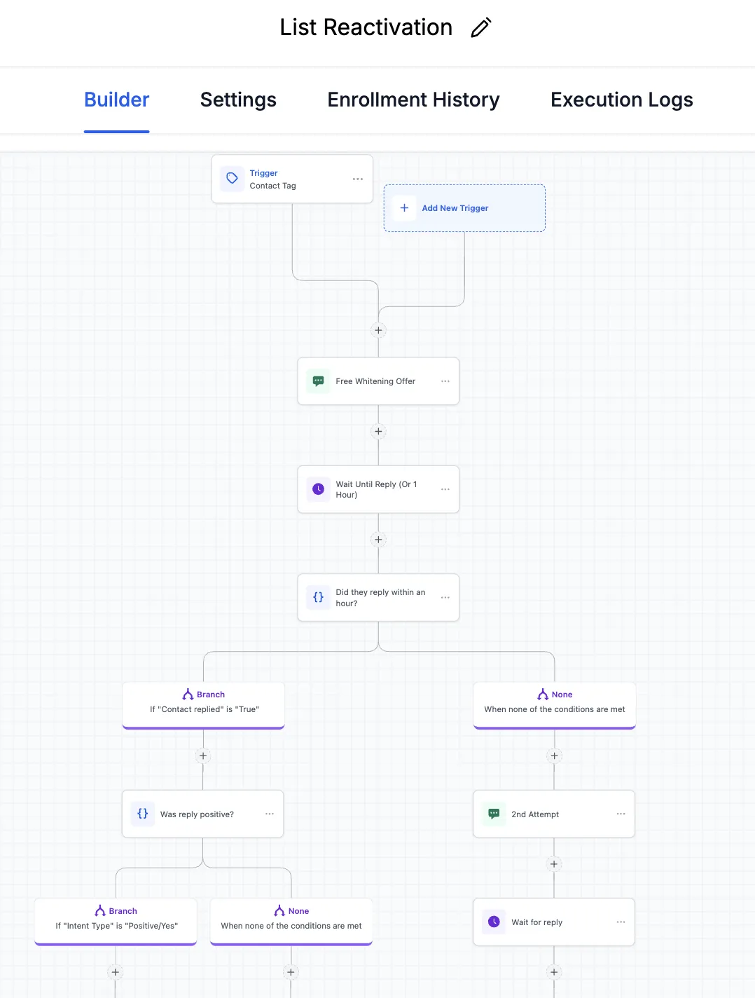Image resolution: width=755 pixels, height=998 pixels.
Task: View the Execution Logs tab
Action: 621,100
